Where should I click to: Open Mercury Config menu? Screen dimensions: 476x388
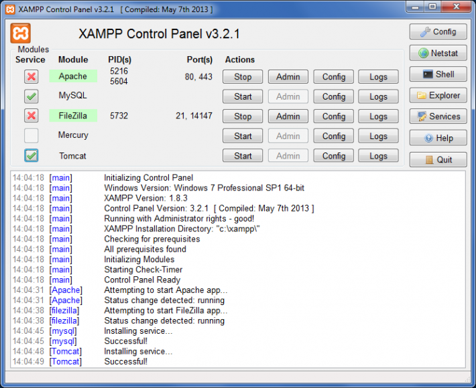tap(334, 136)
